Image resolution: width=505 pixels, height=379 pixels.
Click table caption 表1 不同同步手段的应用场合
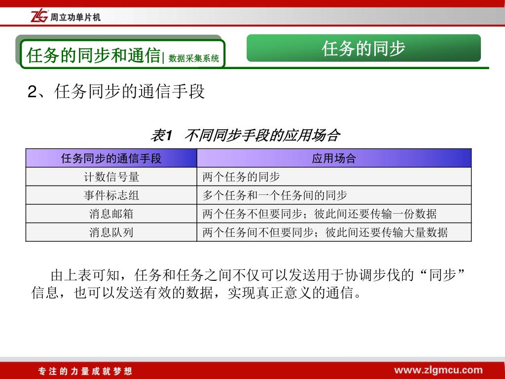tap(246, 135)
